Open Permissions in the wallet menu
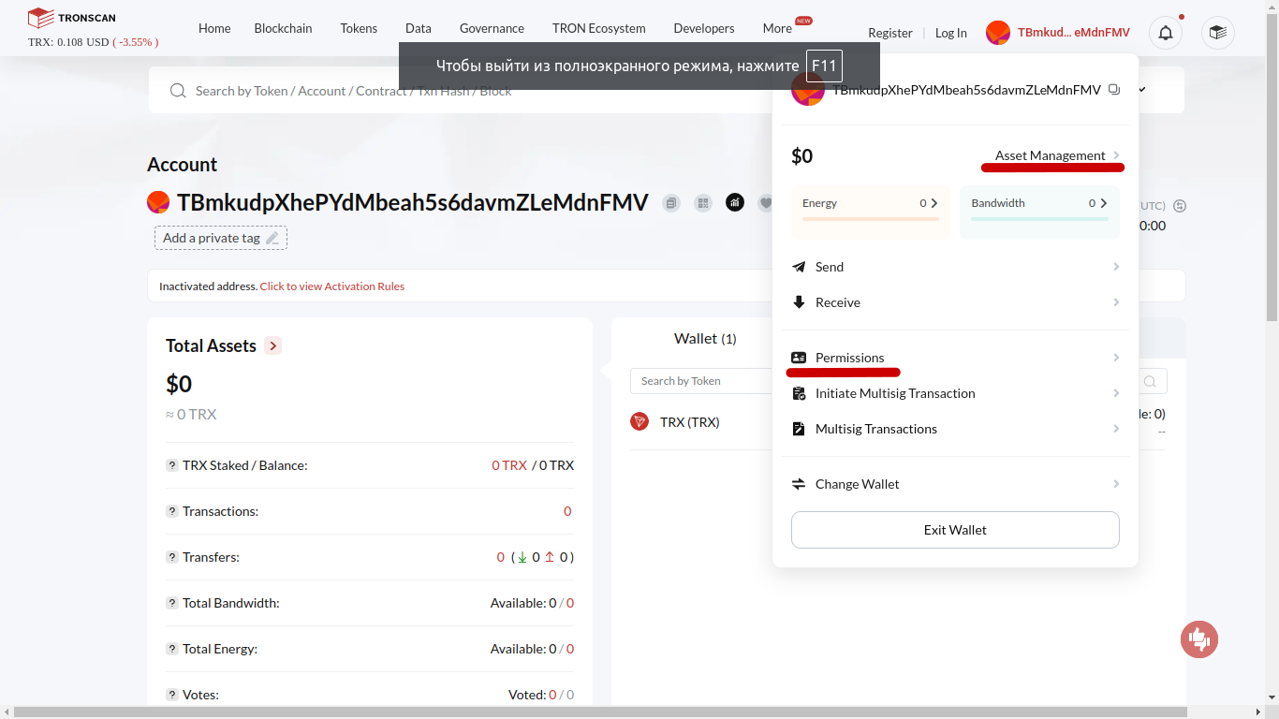Screen dimensions: 1279x719 coord(955,358)
